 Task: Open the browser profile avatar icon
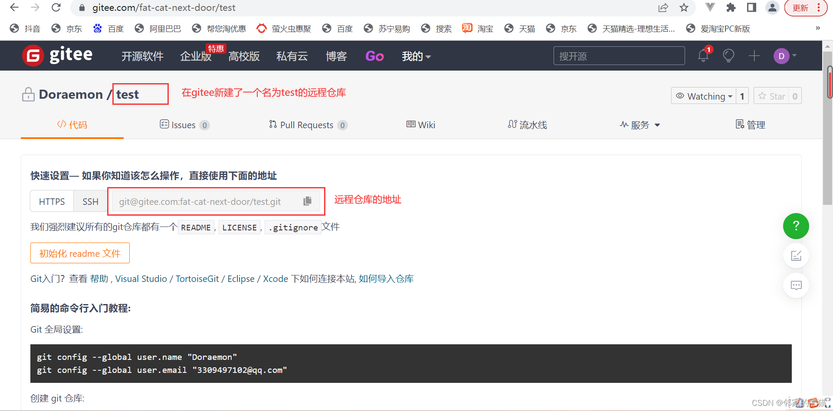point(772,7)
